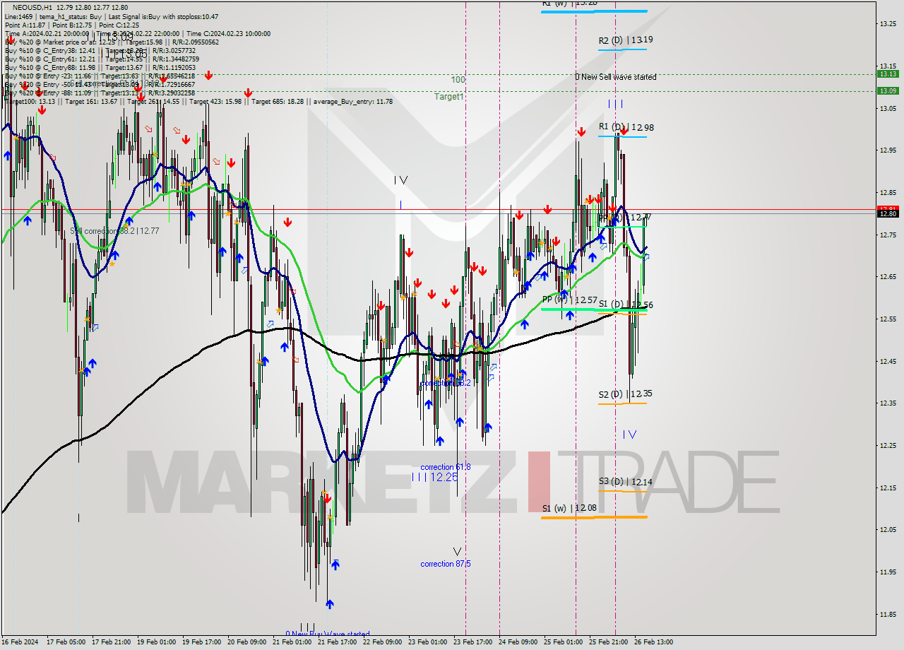The image size is (904, 650).
Task: Click the 12.25 price axis label
Action: coord(888,445)
